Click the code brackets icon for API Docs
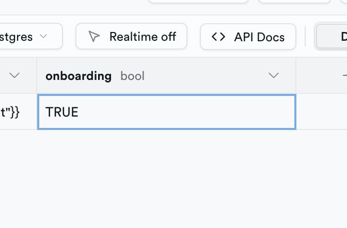The image size is (347, 228). click(x=218, y=37)
